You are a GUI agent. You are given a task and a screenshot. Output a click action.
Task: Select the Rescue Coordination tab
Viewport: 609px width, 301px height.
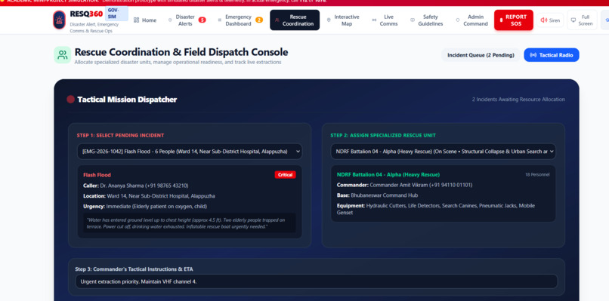pos(295,20)
